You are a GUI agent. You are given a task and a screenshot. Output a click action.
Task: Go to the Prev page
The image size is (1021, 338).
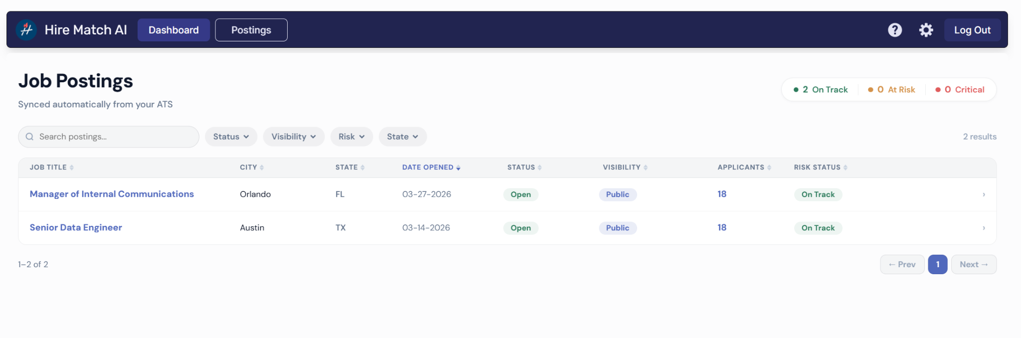tap(902, 264)
